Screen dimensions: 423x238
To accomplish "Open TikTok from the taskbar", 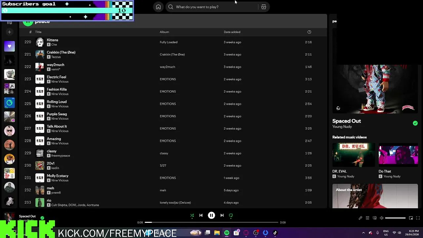I will [275, 233].
